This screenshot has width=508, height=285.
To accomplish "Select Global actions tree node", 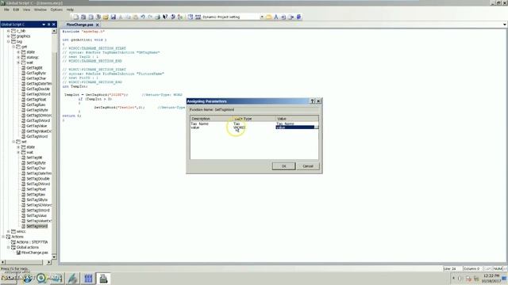I will pyautogui.click(x=28, y=247).
